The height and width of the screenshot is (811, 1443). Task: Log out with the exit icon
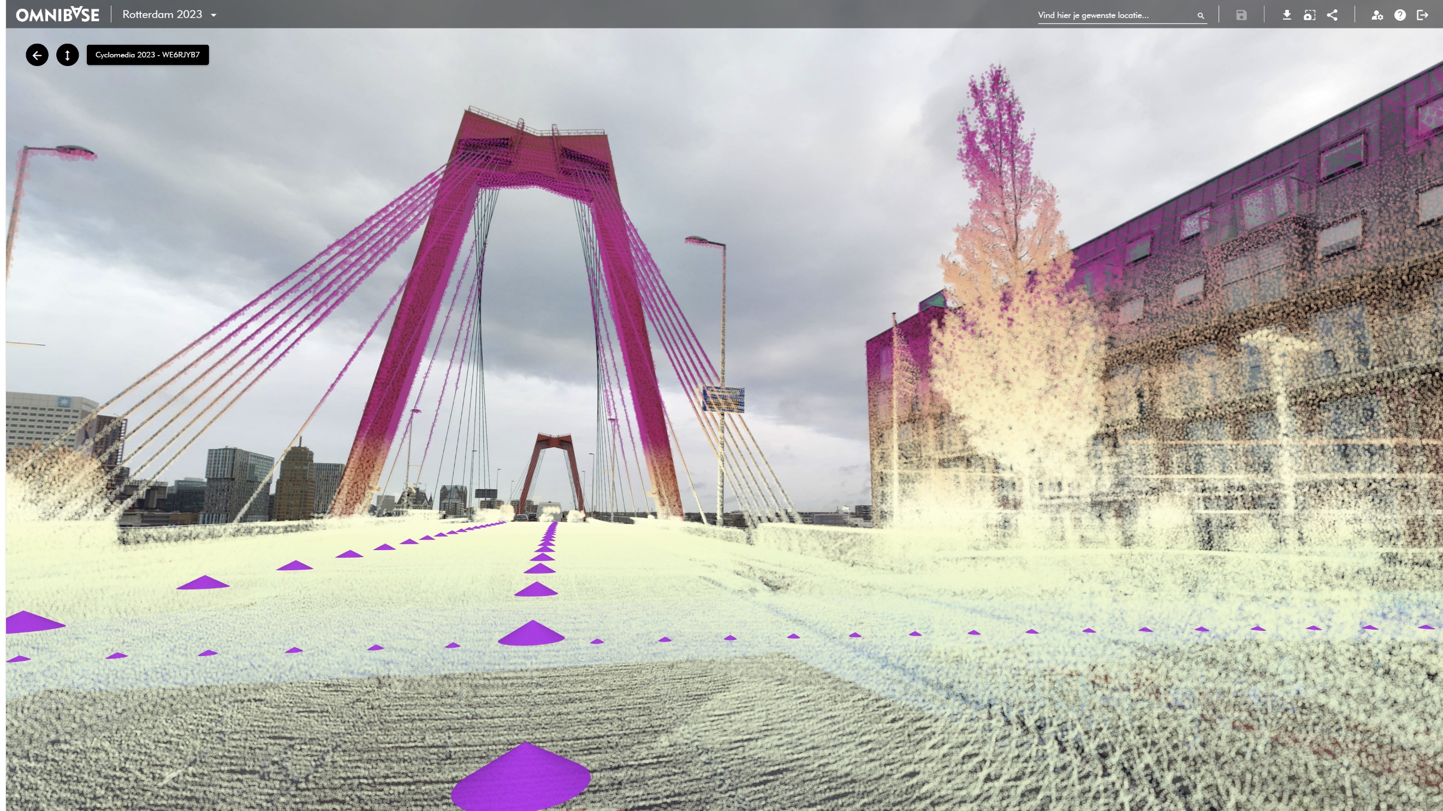coord(1423,15)
